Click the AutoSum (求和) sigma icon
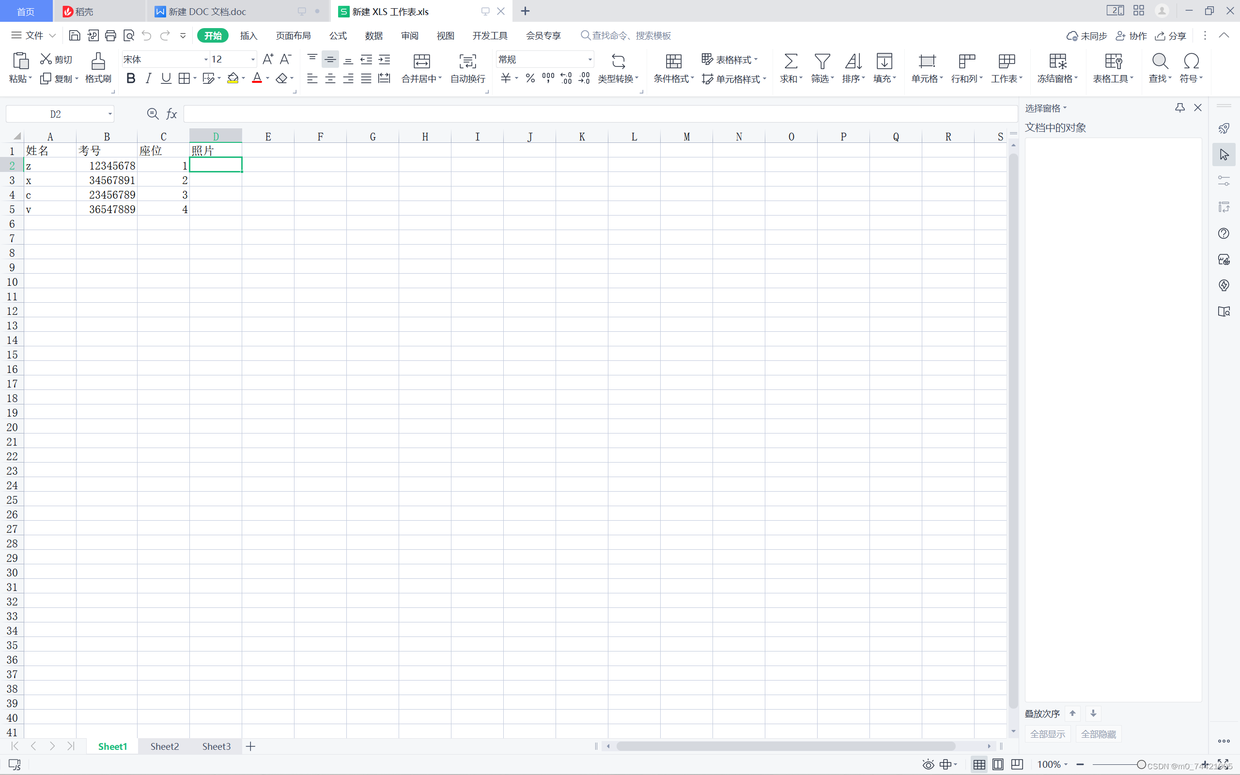This screenshot has width=1240, height=775. point(790,62)
